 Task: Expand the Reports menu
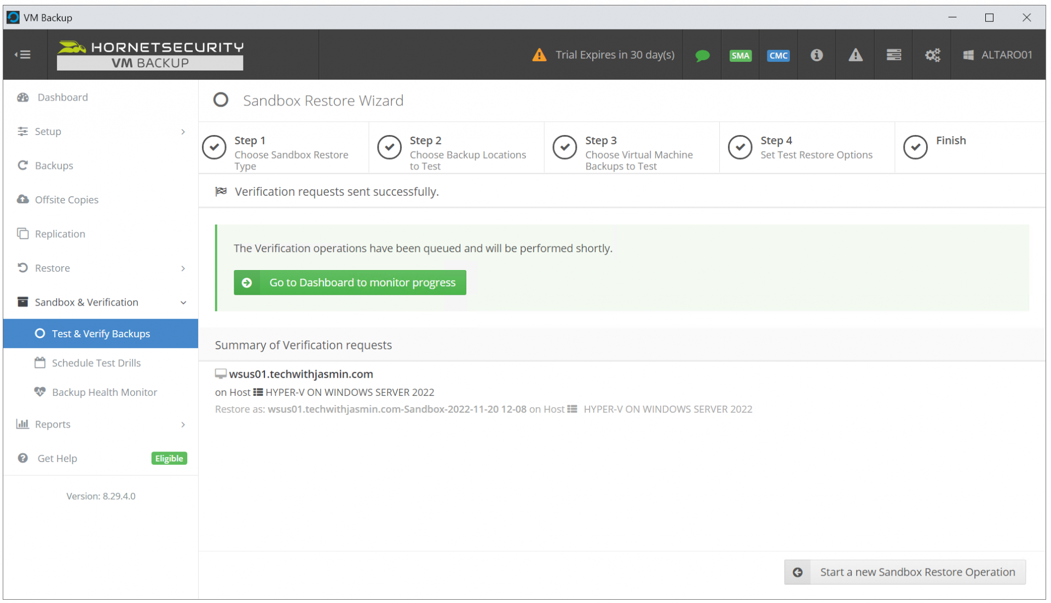[x=183, y=424]
